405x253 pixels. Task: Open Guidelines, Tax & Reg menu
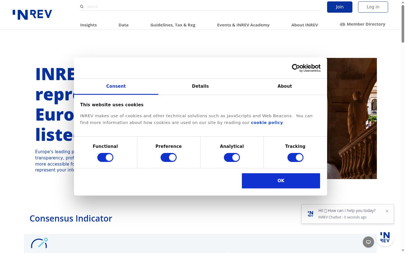coord(173,25)
